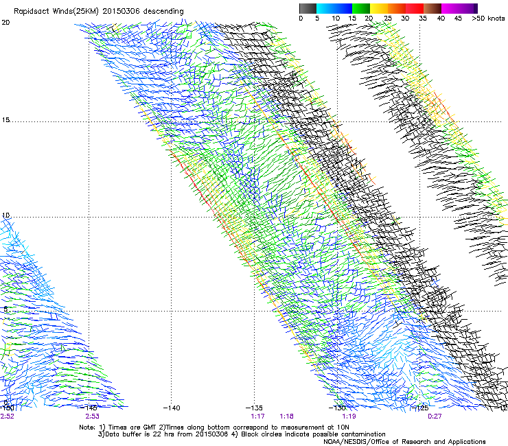Viewport: 508px width, 446px height.
Task: Click the '2:52' swath time label
Action: (7, 416)
